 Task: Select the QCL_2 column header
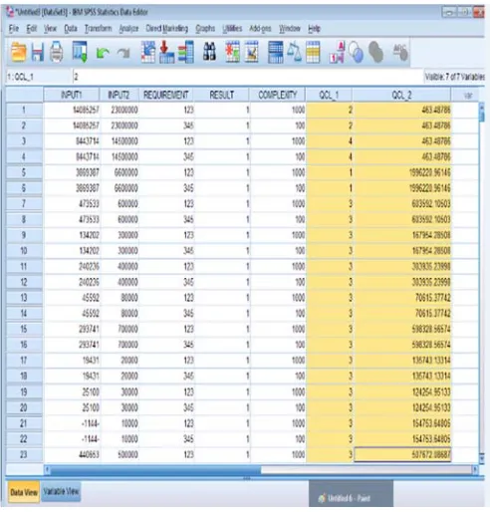coord(401,95)
